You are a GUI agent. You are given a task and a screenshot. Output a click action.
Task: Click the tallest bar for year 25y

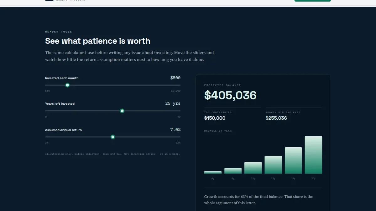(x=313, y=155)
